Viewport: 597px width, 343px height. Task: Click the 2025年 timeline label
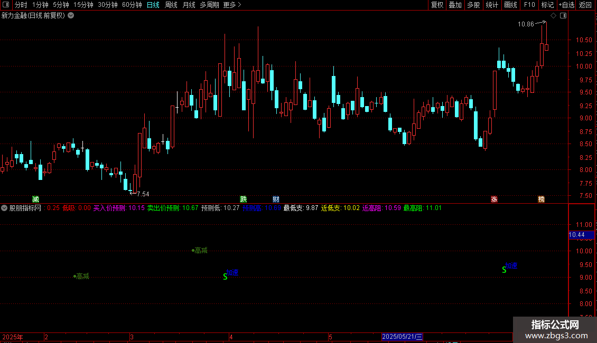tap(13, 337)
